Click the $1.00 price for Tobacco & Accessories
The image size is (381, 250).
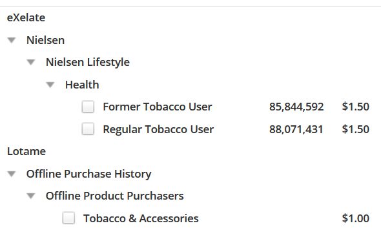(x=356, y=218)
